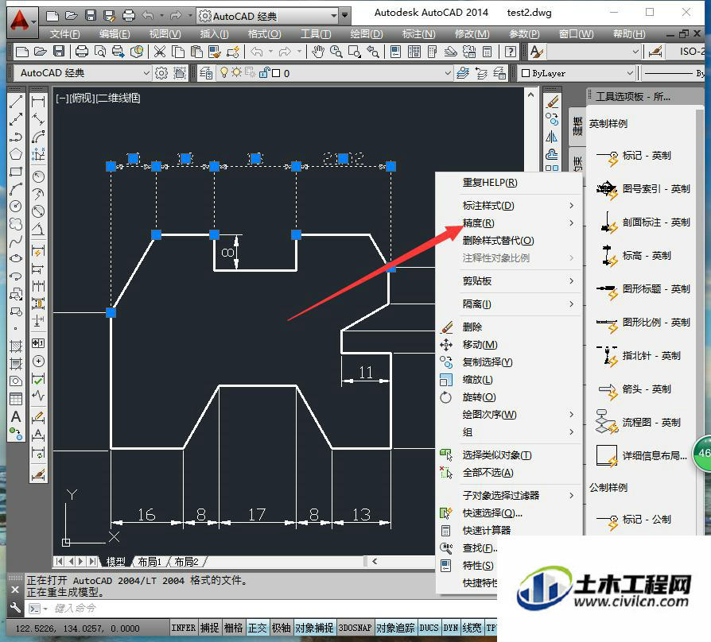The width and height of the screenshot is (711, 642).
Task: Open the 格式(O) menu
Action: pyautogui.click(x=264, y=34)
